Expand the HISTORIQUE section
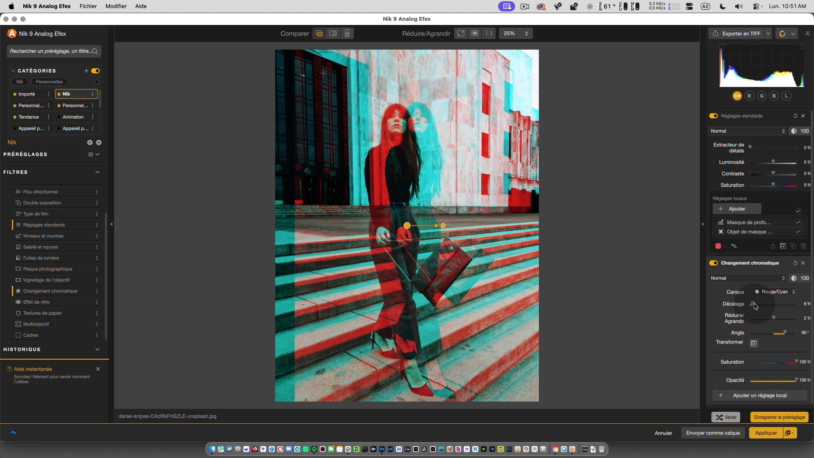814x458 pixels. pyautogui.click(x=98, y=350)
